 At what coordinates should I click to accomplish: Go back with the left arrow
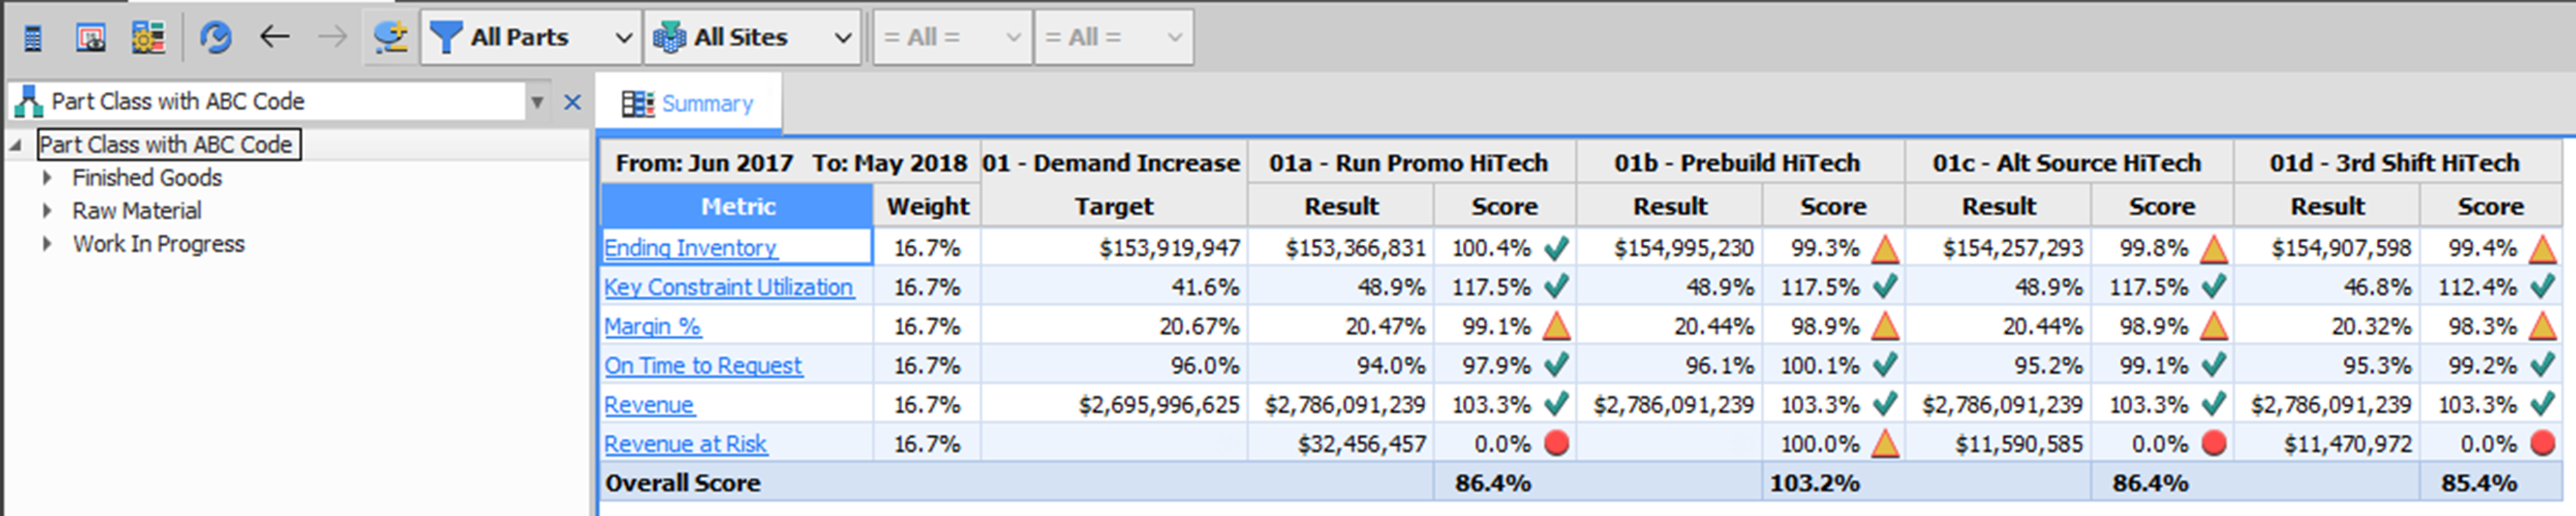click(x=274, y=38)
